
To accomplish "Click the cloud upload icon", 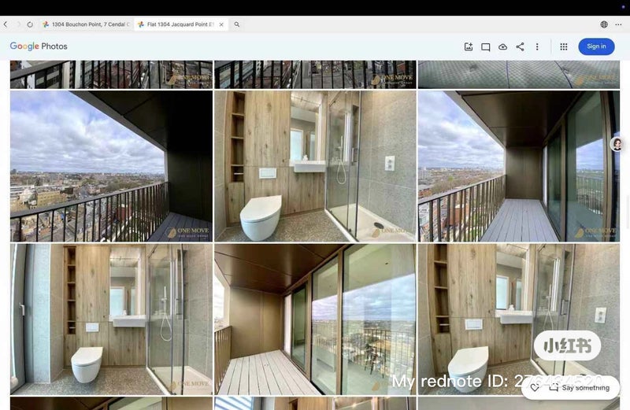I will 502,46.
